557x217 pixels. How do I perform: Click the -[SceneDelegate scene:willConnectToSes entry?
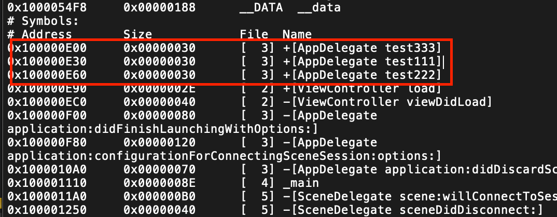coord(420,197)
